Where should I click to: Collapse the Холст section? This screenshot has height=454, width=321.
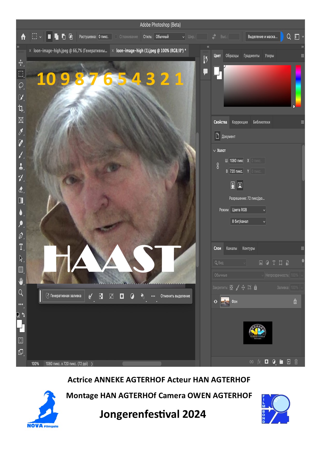(x=214, y=151)
